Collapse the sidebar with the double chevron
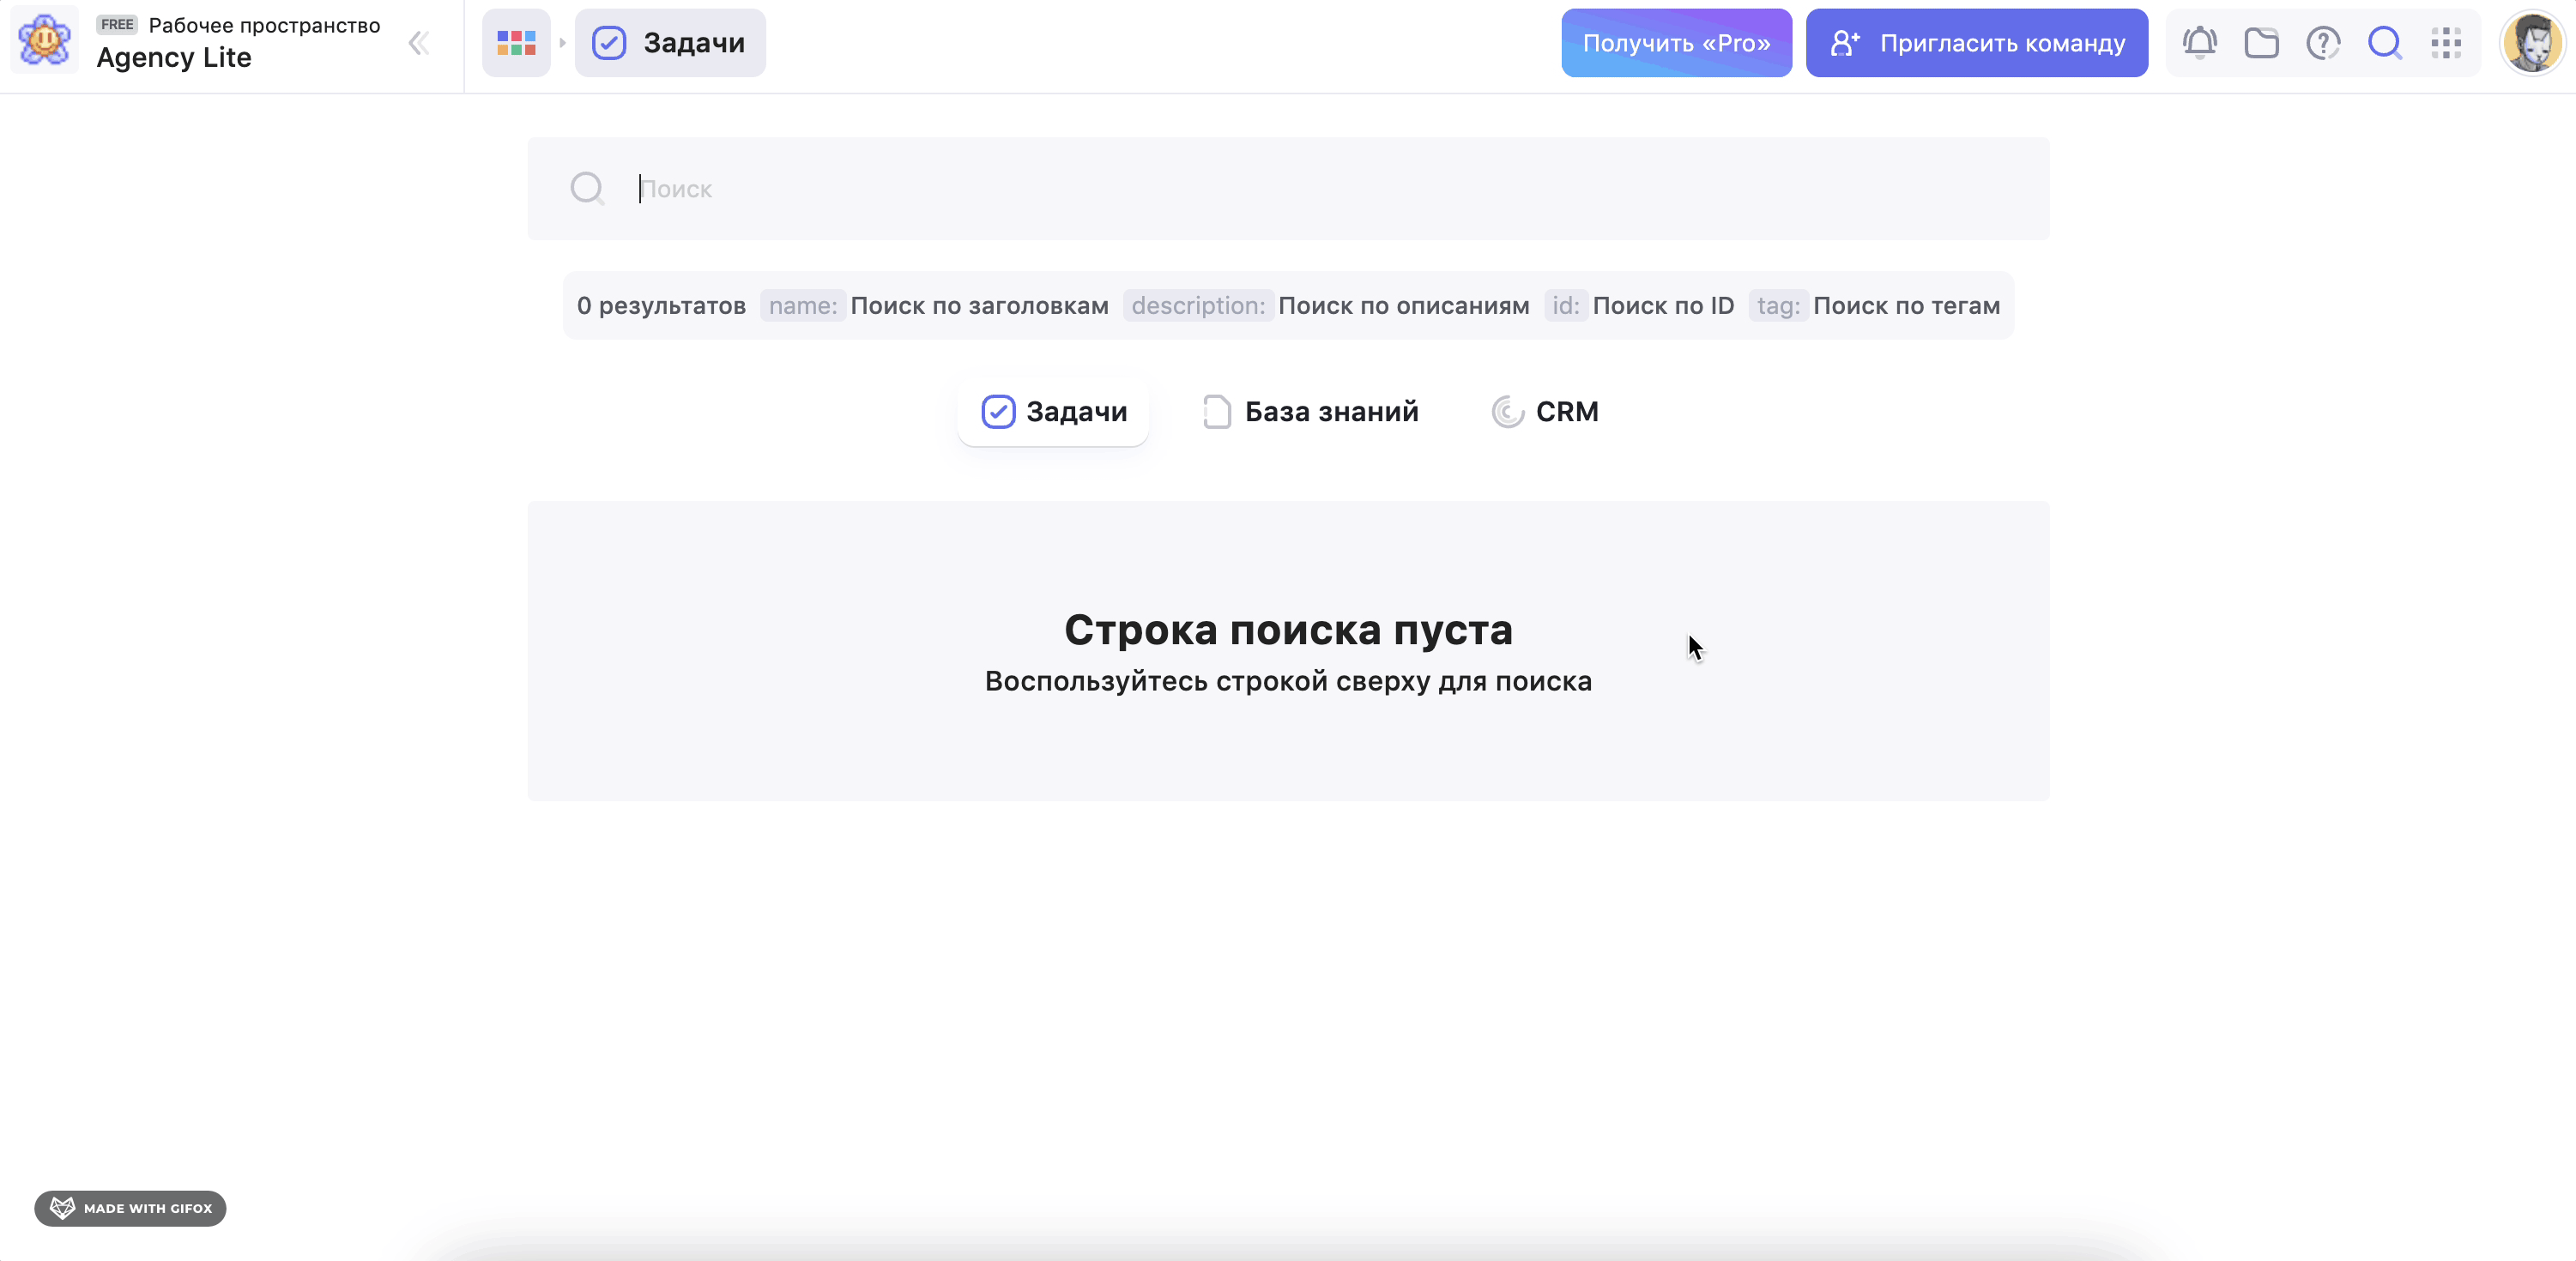 (419, 43)
